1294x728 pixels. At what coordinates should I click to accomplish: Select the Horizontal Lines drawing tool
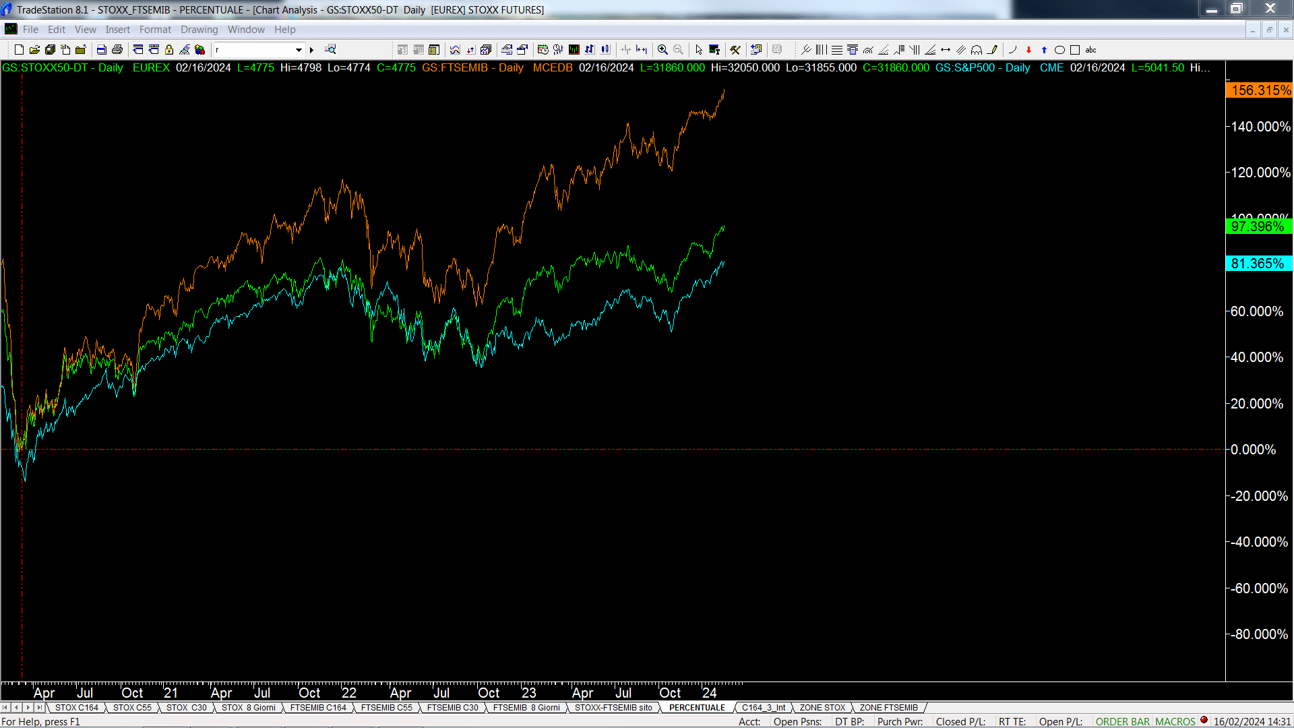[837, 50]
